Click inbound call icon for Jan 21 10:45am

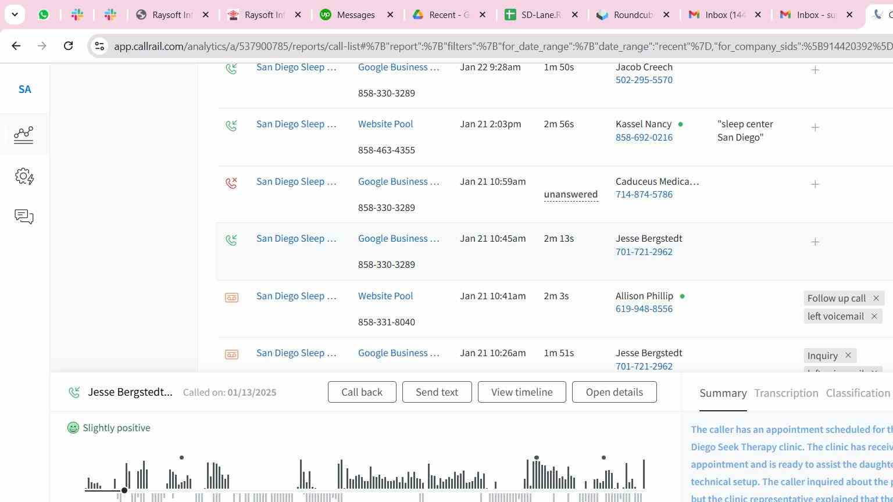(231, 240)
